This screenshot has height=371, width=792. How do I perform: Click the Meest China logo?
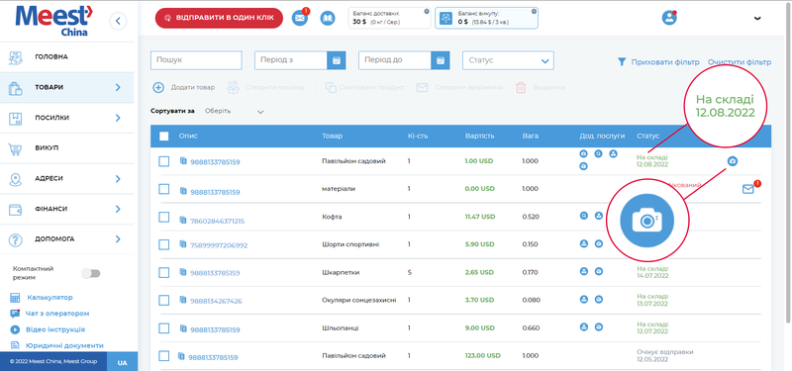pos(55,20)
